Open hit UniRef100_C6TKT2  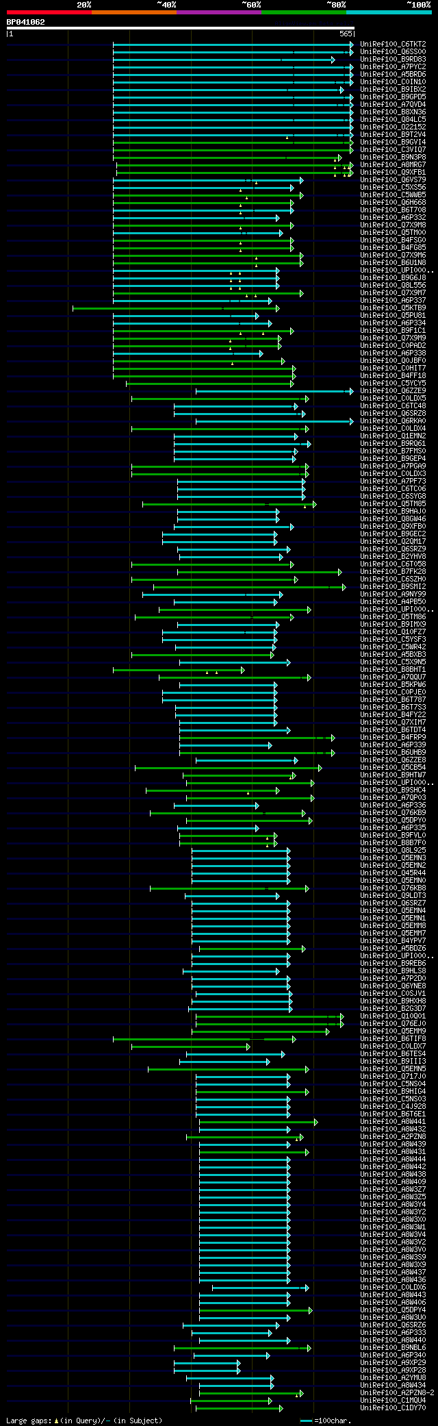tap(393, 44)
